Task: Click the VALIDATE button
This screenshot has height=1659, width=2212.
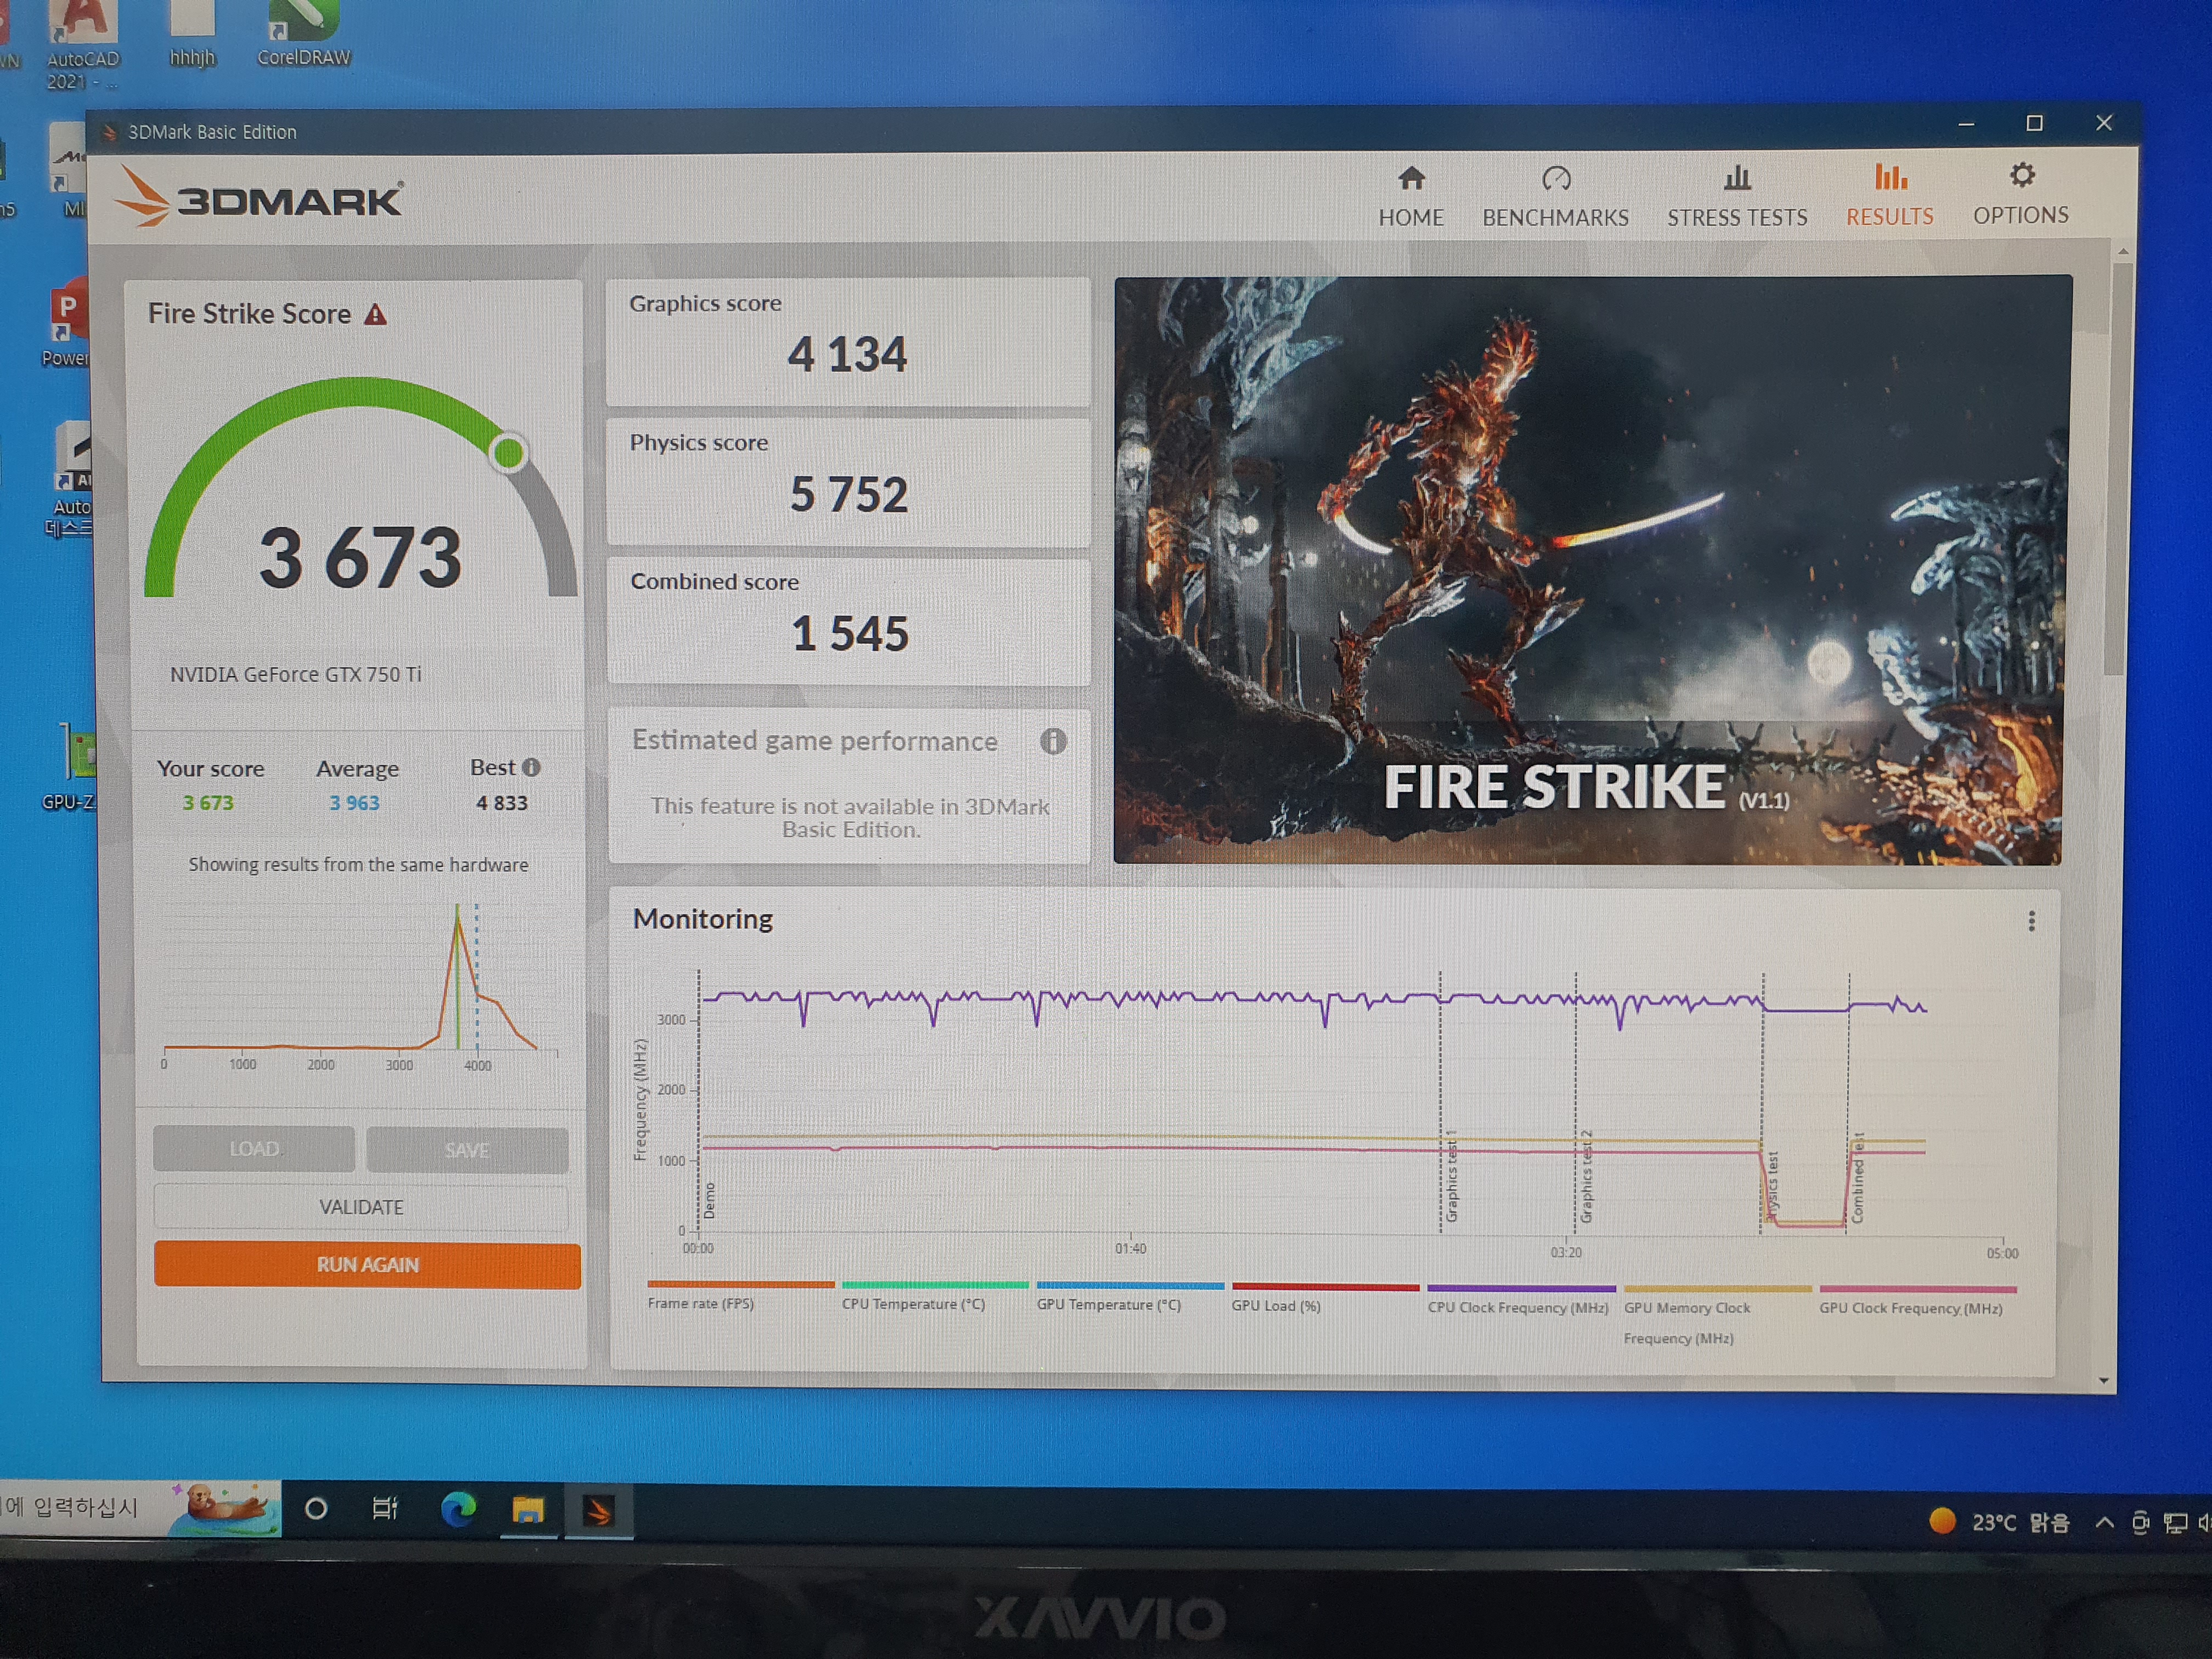Action: pyautogui.click(x=361, y=1207)
